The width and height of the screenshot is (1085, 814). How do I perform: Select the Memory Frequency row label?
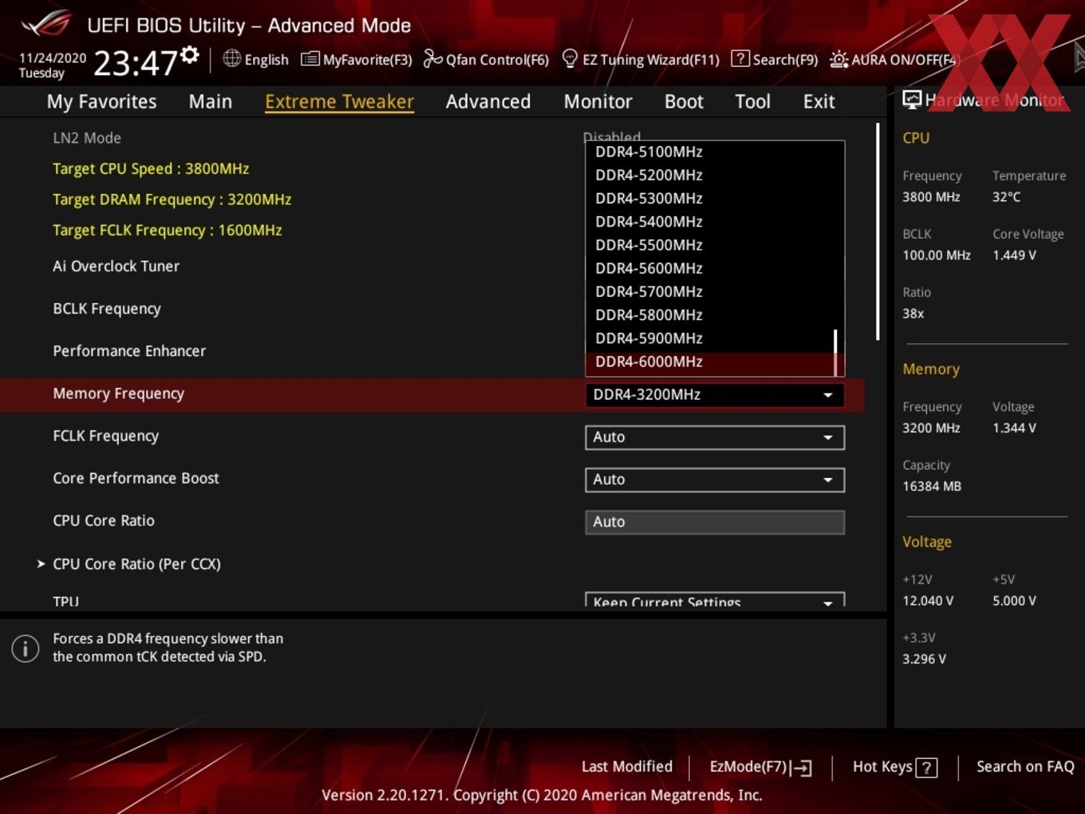click(x=118, y=393)
